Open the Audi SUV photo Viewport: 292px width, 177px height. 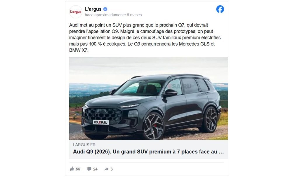click(149, 98)
